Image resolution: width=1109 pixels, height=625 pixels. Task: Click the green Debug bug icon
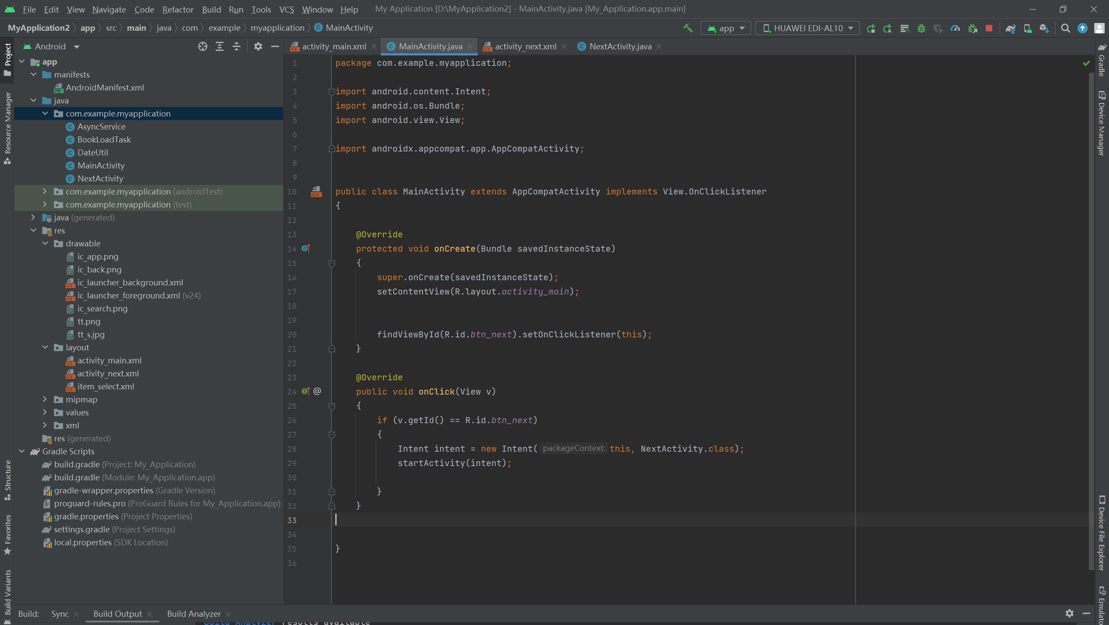click(x=921, y=28)
